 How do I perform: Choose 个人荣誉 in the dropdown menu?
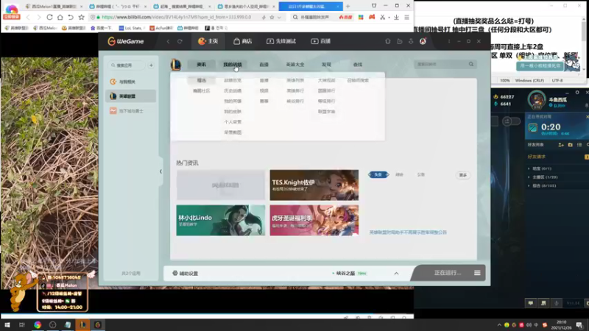point(233,122)
